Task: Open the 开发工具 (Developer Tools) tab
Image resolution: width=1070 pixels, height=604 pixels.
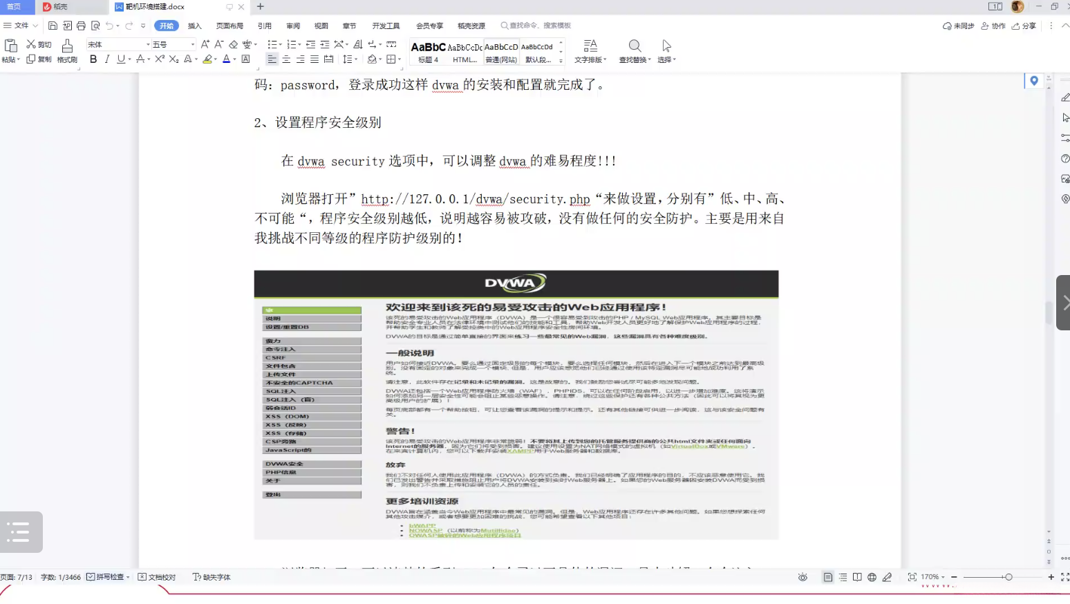Action: click(x=386, y=26)
